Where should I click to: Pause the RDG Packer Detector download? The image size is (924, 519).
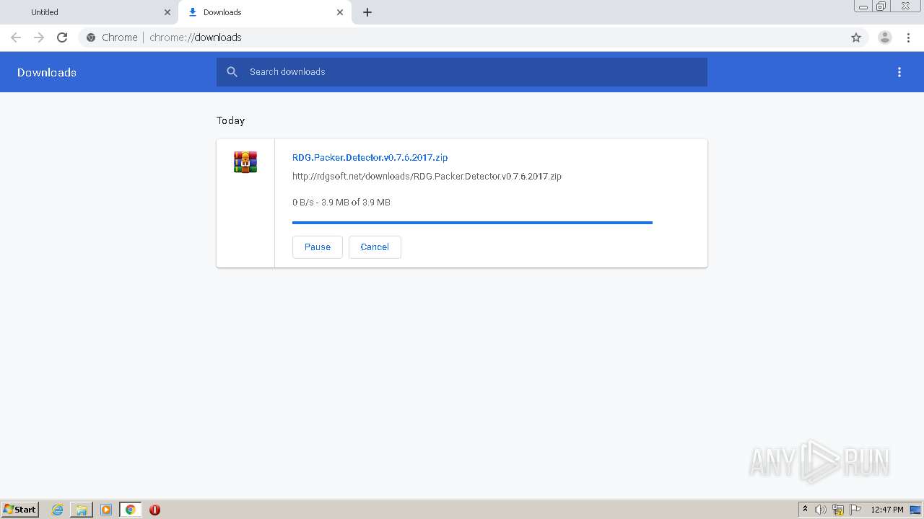(x=318, y=247)
